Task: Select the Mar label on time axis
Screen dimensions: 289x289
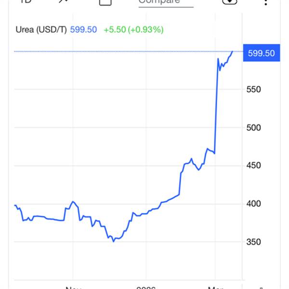Action: point(214,287)
